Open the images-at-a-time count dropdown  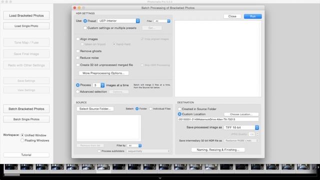[x=99, y=85]
